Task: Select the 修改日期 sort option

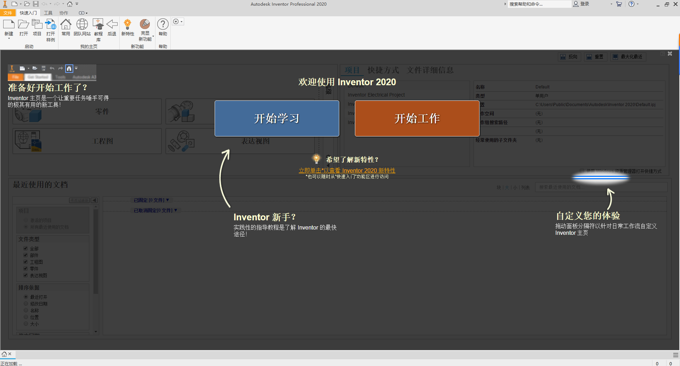Action: [25, 303]
